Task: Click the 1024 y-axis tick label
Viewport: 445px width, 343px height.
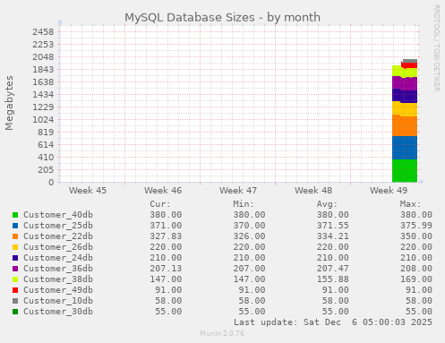Action: (x=43, y=120)
